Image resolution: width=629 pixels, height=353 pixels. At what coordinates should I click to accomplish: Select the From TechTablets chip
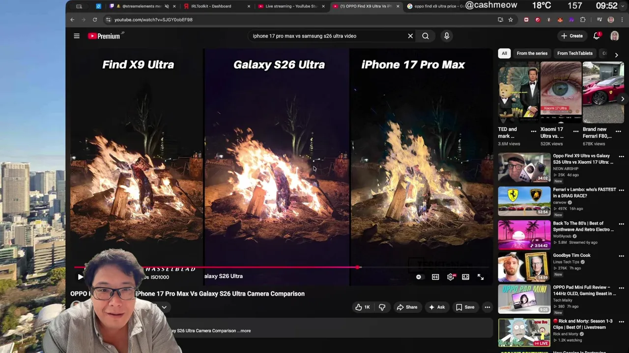point(575,53)
